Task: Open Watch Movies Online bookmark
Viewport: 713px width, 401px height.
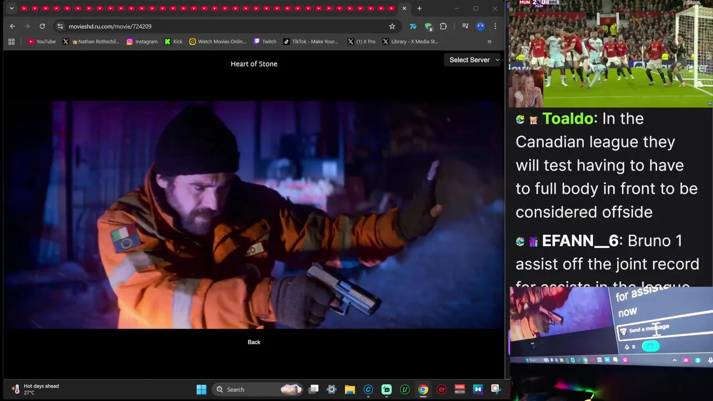Action: (218, 41)
